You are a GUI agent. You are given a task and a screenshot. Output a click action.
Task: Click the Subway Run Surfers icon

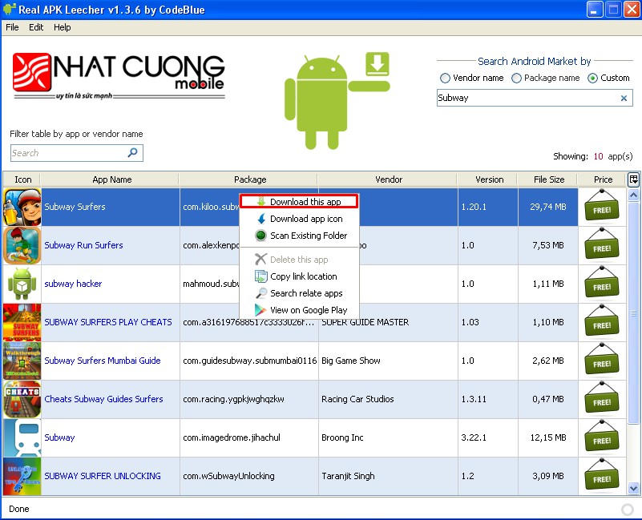tap(22, 245)
